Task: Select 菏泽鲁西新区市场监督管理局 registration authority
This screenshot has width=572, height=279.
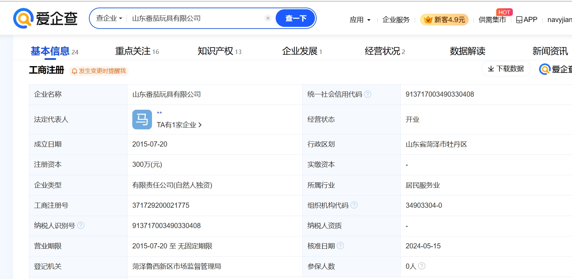Action: [x=177, y=266]
